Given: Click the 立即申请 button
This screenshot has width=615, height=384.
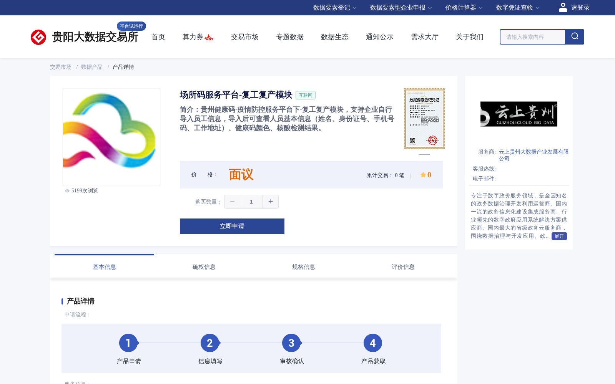Looking at the screenshot, I should click(232, 226).
